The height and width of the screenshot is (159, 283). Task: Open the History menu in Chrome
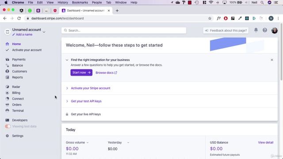(63, 3)
